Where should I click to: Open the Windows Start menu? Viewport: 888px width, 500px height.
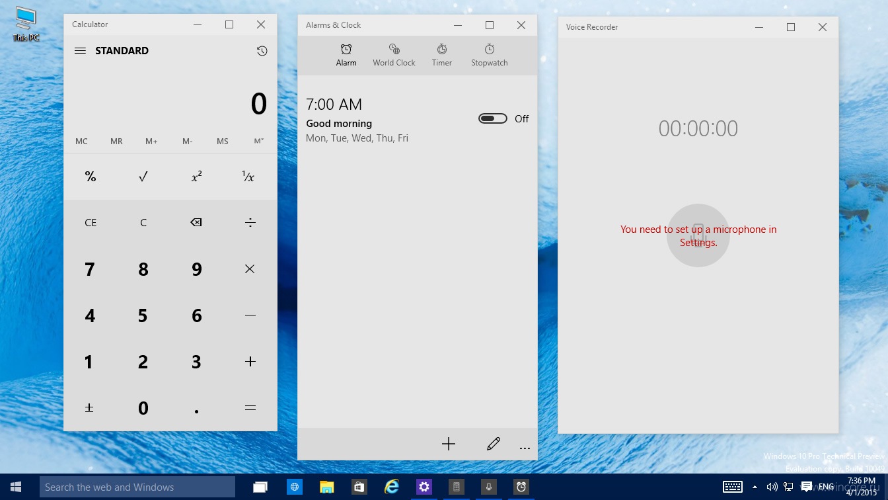pyautogui.click(x=17, y=487)
